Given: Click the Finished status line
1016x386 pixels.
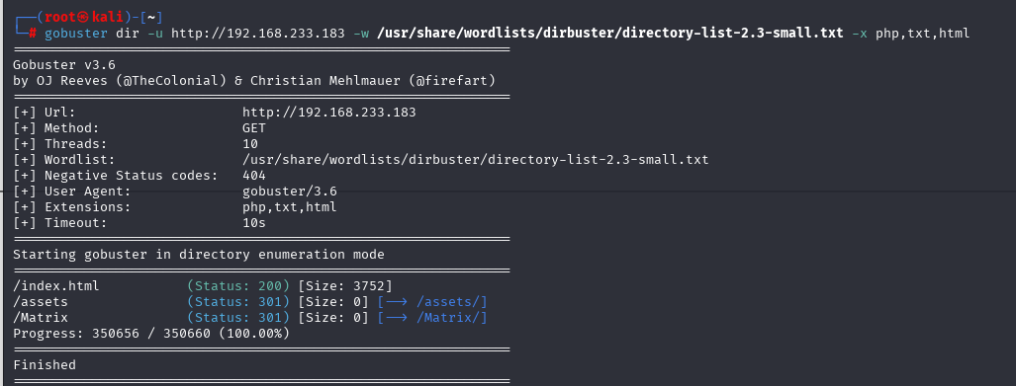Looking at the screenshot, I should coord(45,364).
